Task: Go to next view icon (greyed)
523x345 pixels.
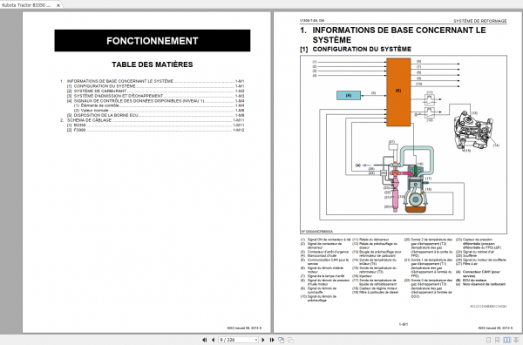Action: click(x=290, y=340)
